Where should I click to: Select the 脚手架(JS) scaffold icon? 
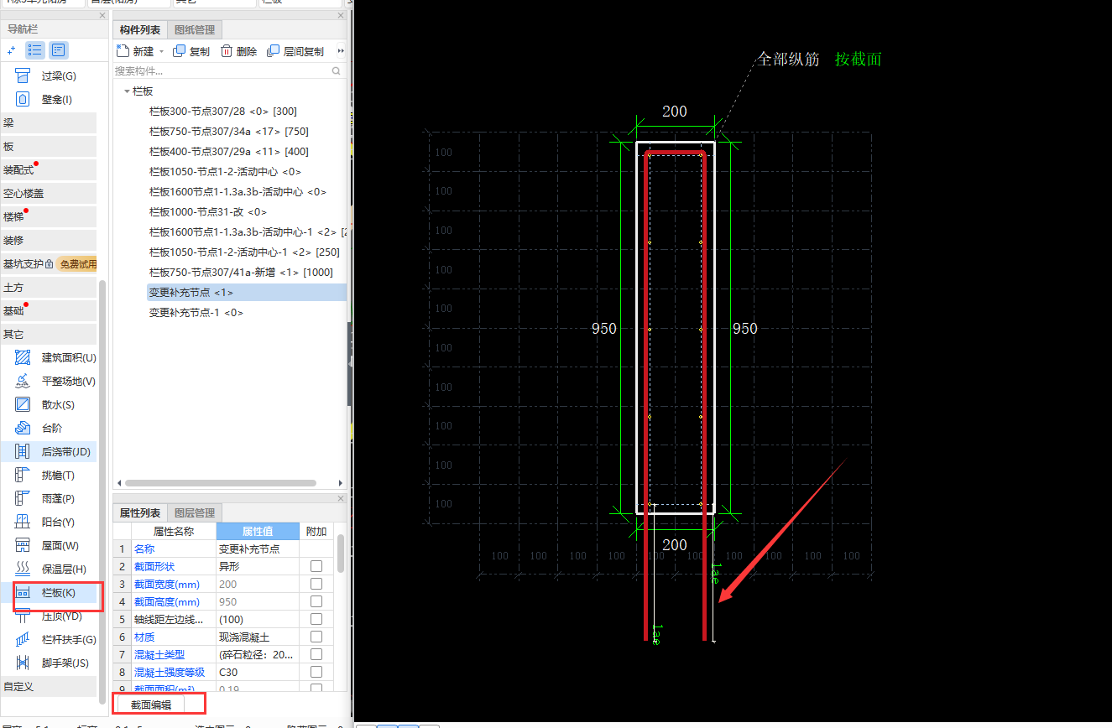click(x=23, y=663)
